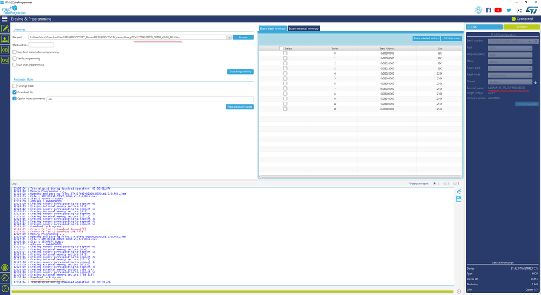
Task: Click Erase selected sectors button
Action: point(426,38)
